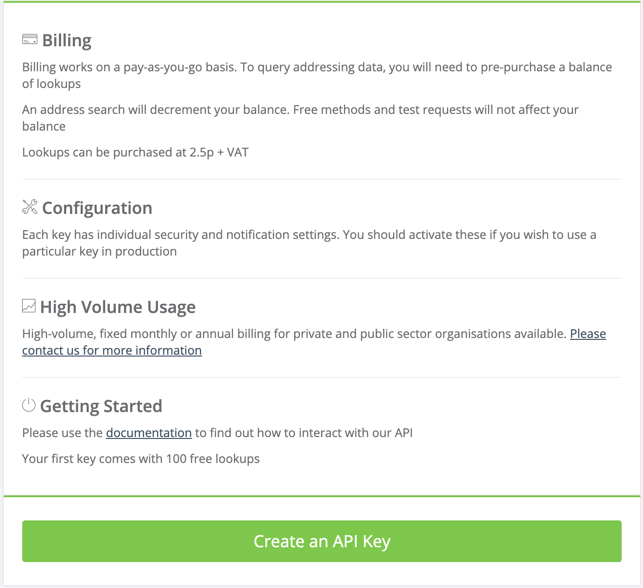Click 'Your first key comes with 100 free lookups'
This screenshot has height=588, width=643.
point(141,459)
